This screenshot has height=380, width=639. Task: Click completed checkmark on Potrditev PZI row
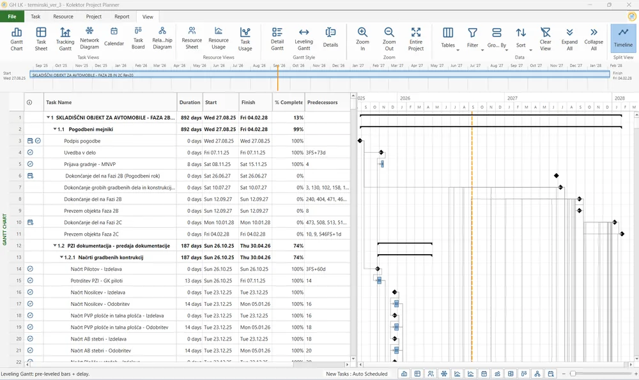click(30, 280)
